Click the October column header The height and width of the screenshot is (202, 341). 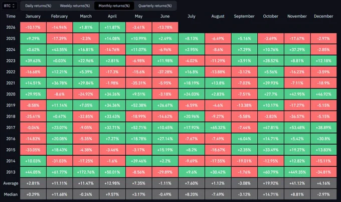click(x=271, y=16)
